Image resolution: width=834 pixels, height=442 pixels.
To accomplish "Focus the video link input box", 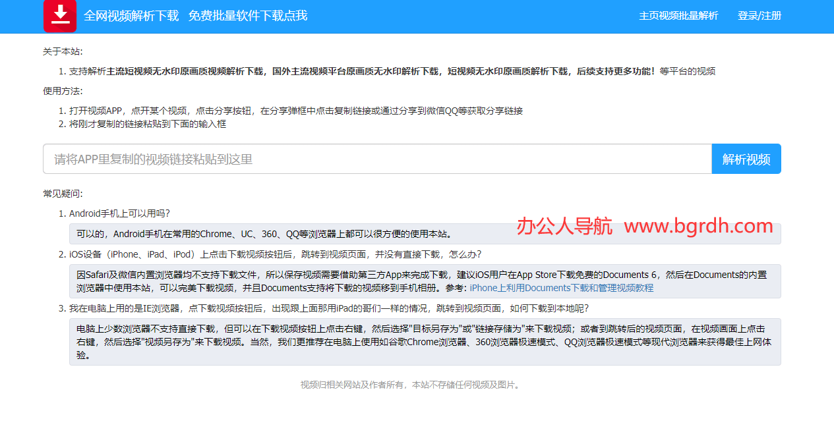I will click(x=377, y=159).
